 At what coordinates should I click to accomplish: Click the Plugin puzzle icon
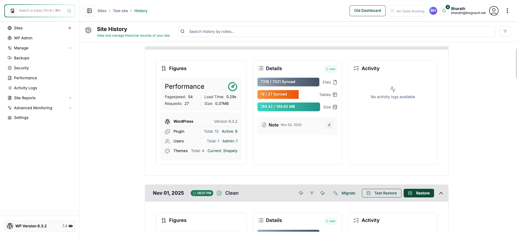tap(167, 132)
